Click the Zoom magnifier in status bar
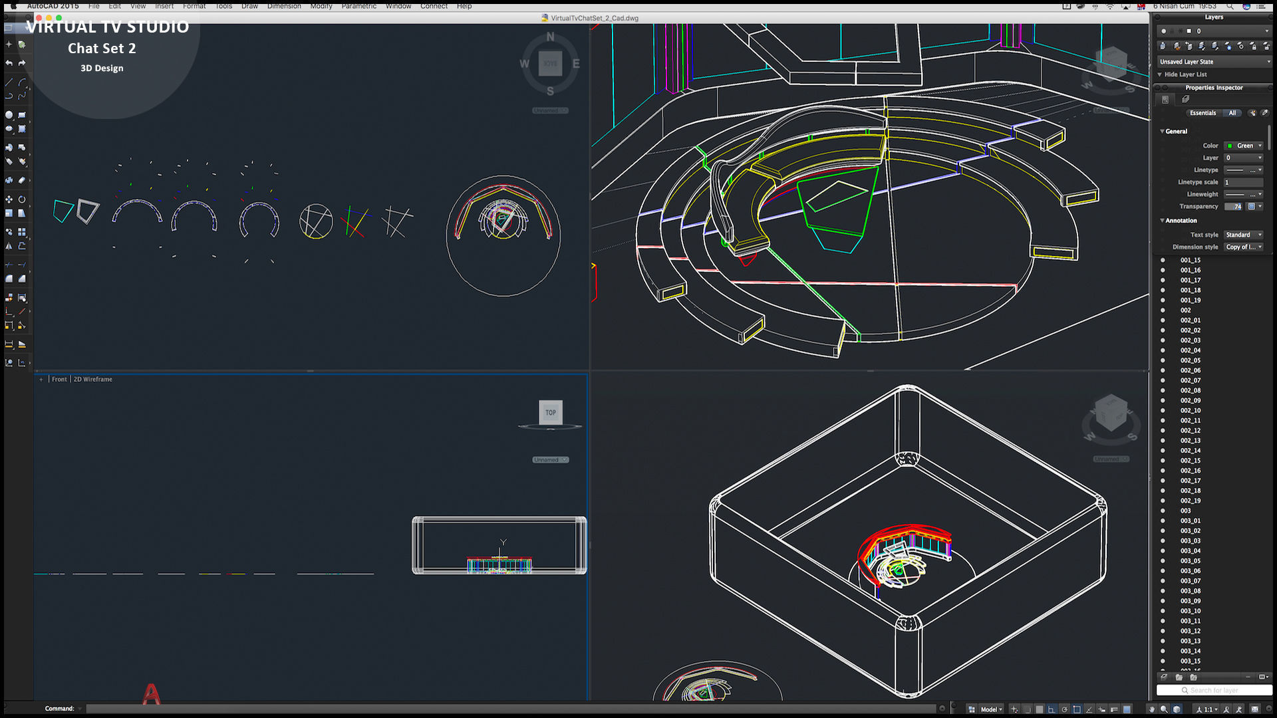This screenshot has height=718, width=1277. click(x=1164, y=709)
